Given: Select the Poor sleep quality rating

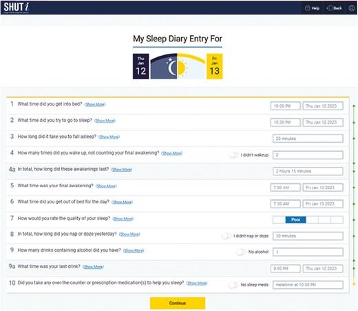Looking at the screenshot, I should click(295, 220).
